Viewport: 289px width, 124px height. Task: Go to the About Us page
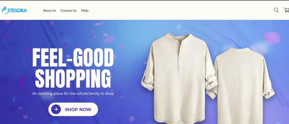tap(49, 11)
